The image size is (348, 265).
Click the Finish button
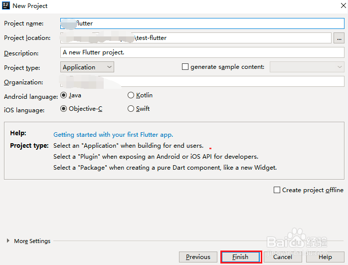(x=241, y=257)
